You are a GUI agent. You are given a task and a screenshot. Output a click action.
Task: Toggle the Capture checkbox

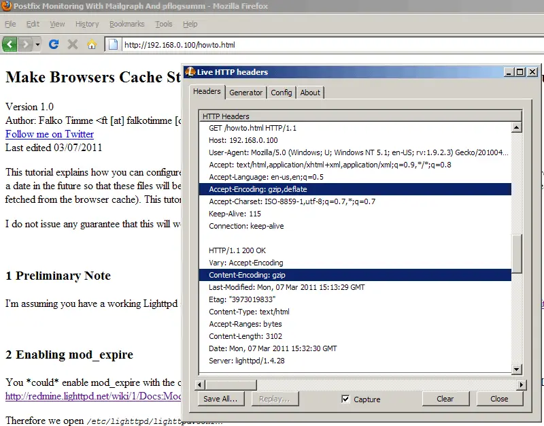pyautogui.click(x=345, y=399)
